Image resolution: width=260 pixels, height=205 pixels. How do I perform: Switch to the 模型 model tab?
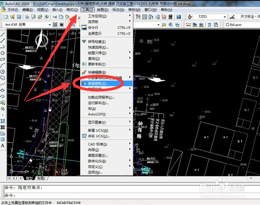coord(29,178)
